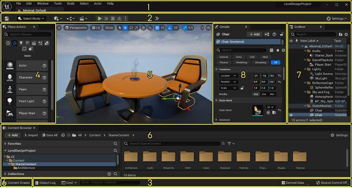The width and height of the screenshot is (352, 188).
Task: Click the property matrix table icon in Details
Action: pos(271,50)
